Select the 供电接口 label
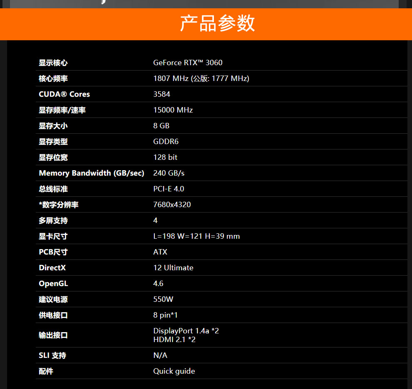This screenshot has width=412, height=389. pyautogui.click(x=53, y=315)
